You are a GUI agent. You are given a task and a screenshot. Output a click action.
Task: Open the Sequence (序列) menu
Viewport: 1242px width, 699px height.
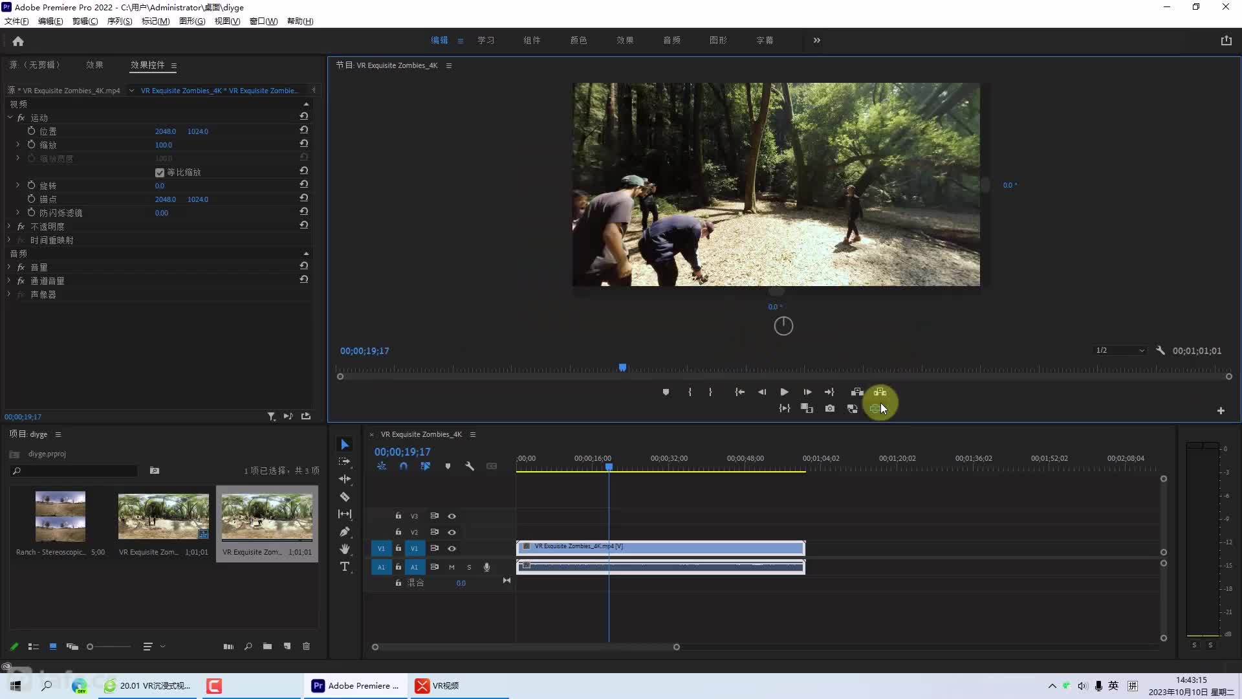point(120,21)
